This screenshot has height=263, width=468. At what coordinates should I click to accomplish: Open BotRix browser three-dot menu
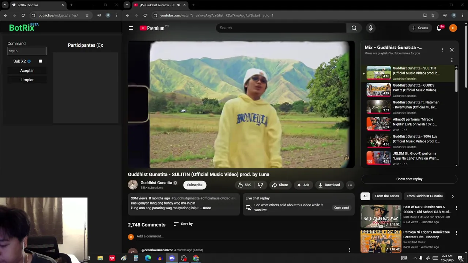pyautogui.click(x=117, y=15)
